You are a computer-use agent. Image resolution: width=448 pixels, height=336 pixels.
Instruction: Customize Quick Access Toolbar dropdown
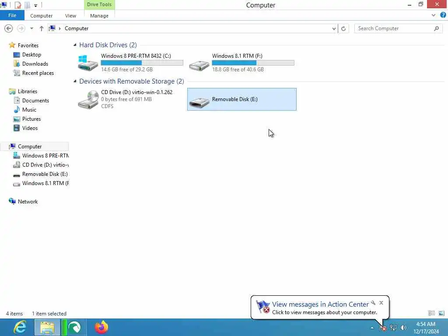click(36, 5)
